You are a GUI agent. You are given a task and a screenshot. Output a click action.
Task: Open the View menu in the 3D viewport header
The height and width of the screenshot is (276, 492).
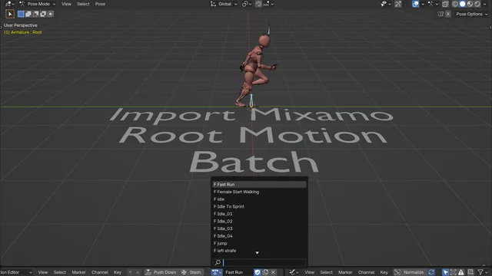pos(66,4)
